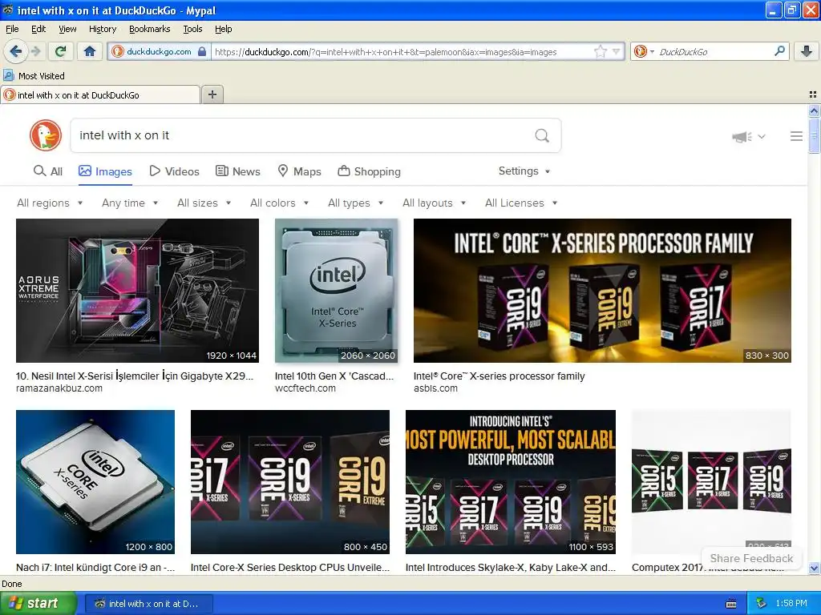Open the Aorus Xtreme Waterforce image
This screenshot has height=615, width=821.
[137, 290]
